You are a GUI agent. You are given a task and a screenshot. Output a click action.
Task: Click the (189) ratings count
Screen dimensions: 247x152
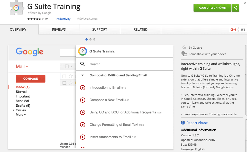tap(45, 19)
